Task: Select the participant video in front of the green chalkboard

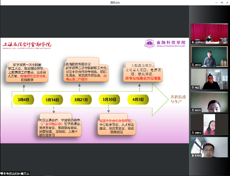Action: (209, 56)
